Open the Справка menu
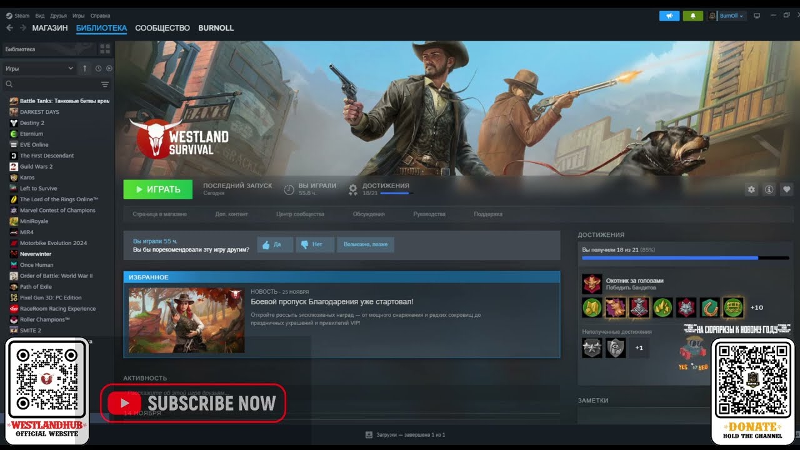 [100, 16]
